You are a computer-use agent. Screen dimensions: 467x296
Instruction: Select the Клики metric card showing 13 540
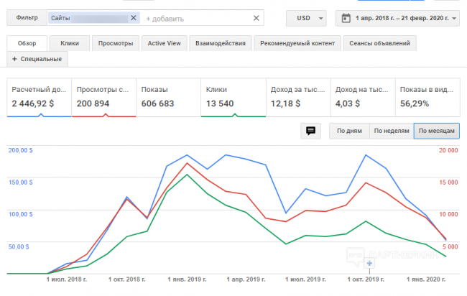click(x=232, y=97)
